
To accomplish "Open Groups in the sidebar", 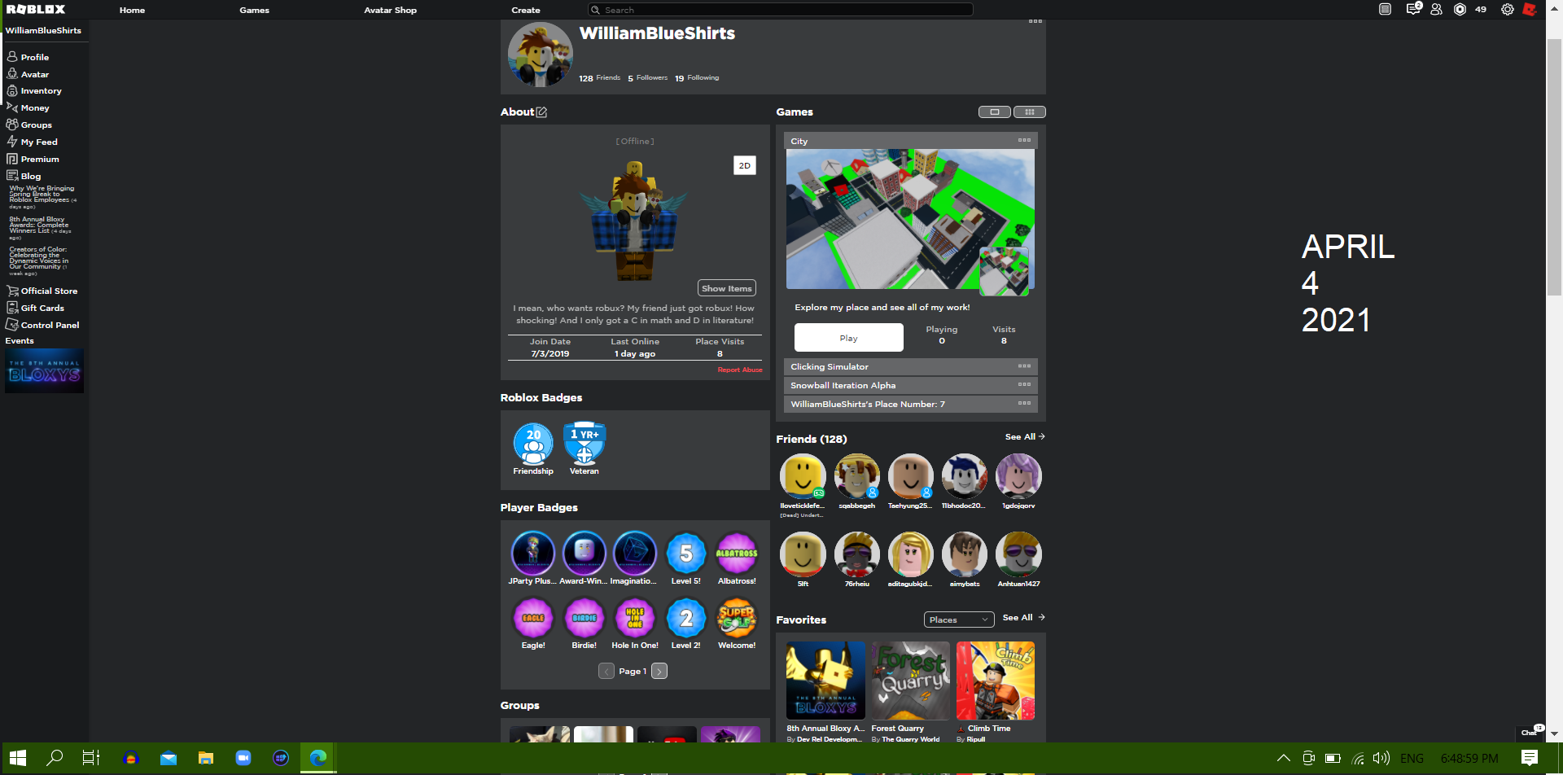I will [29, 125].
